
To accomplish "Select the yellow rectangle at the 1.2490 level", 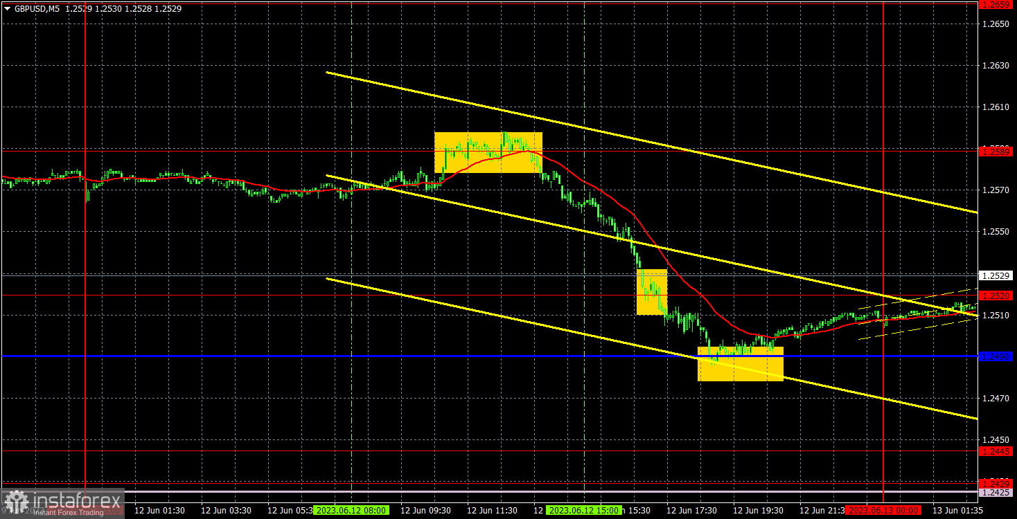I will (741, 364).
